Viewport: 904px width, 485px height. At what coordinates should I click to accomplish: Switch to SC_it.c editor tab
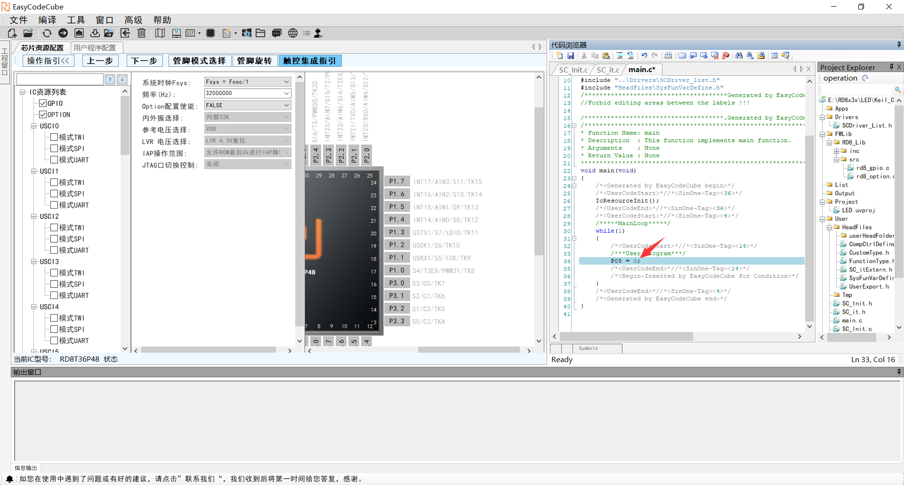coord(608,70)
